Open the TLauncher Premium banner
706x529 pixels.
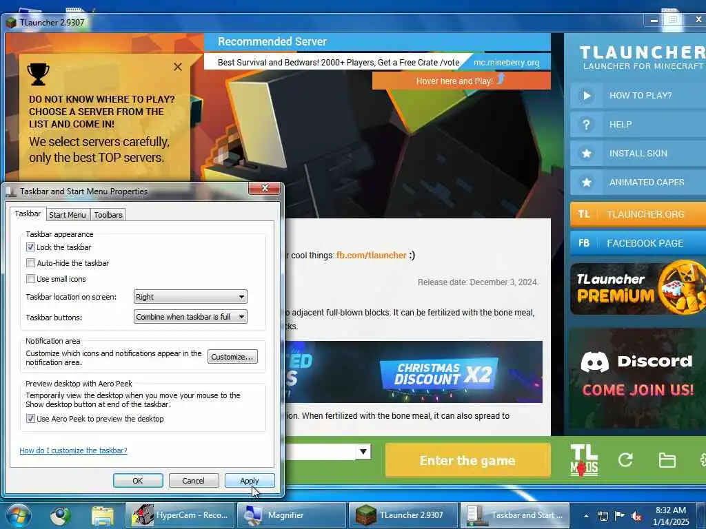638,288
